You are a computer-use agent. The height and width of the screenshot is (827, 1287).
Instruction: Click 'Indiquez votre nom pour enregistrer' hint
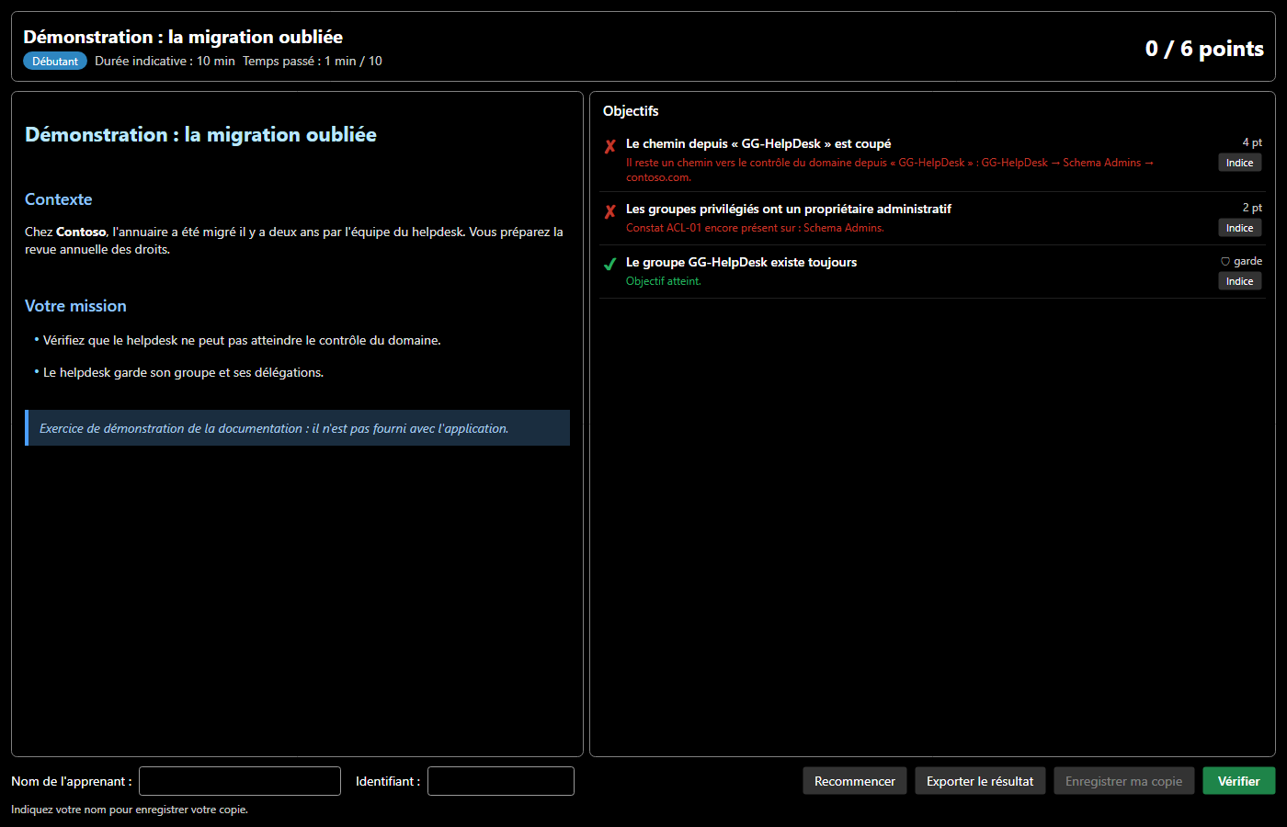[130, 810]
